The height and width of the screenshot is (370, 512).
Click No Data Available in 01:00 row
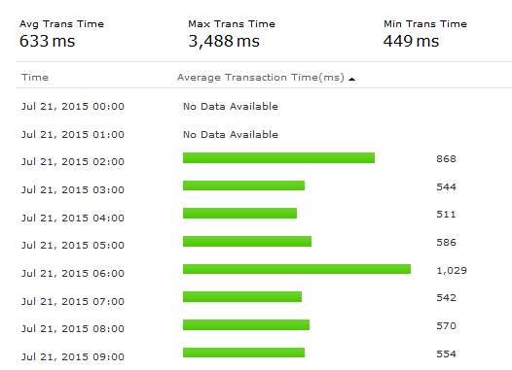(x=231, y=135)
